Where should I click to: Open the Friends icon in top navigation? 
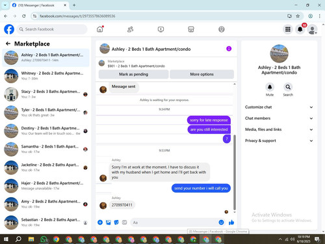tap(130, 29)
